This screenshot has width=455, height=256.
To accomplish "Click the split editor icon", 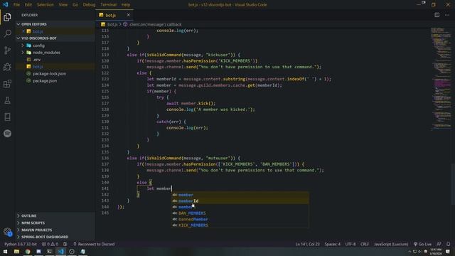I will click(x=437, y=15).
